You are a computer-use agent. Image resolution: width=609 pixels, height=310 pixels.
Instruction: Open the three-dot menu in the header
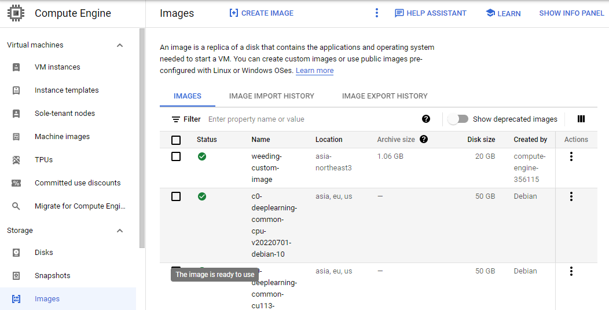[376, 13]
